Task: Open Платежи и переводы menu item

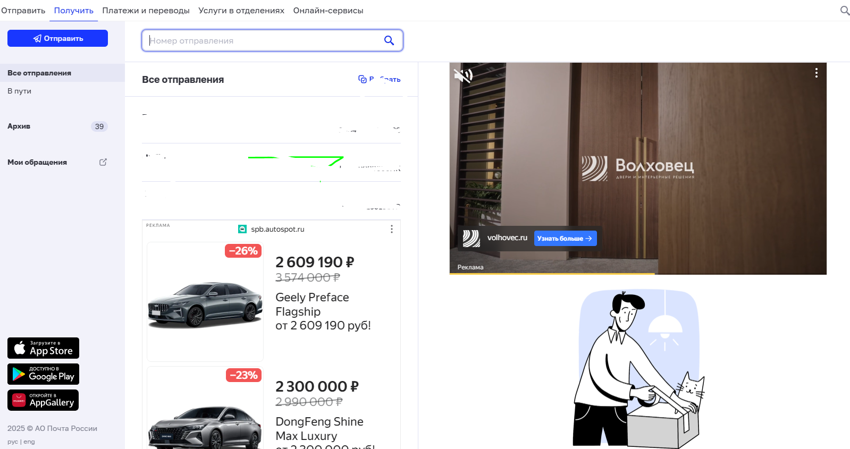Action: coord(146,11)
